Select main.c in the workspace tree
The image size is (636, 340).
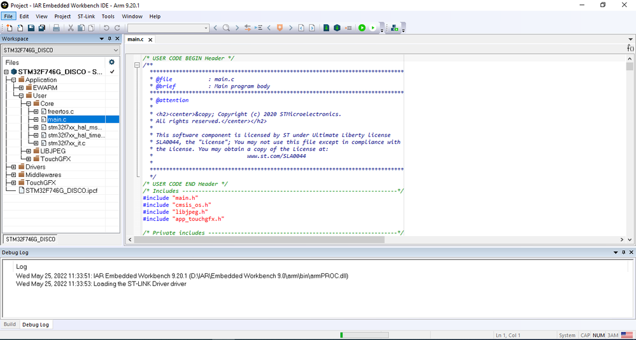pyautogui.click(x=57, y=119)
